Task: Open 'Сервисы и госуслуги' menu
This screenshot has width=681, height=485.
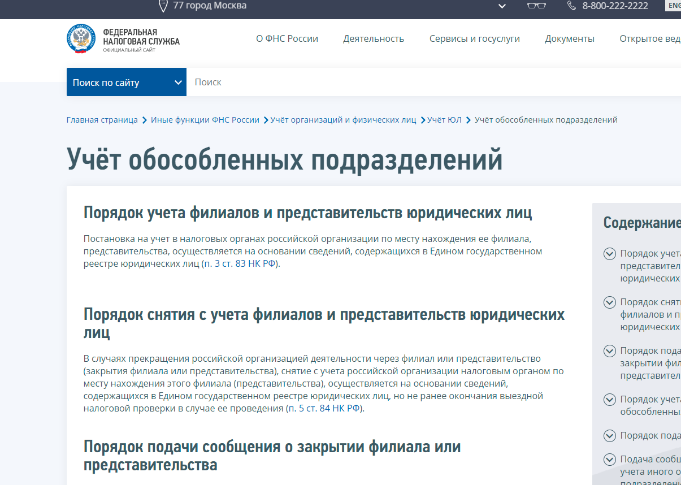Action: (x=475, y=39)
